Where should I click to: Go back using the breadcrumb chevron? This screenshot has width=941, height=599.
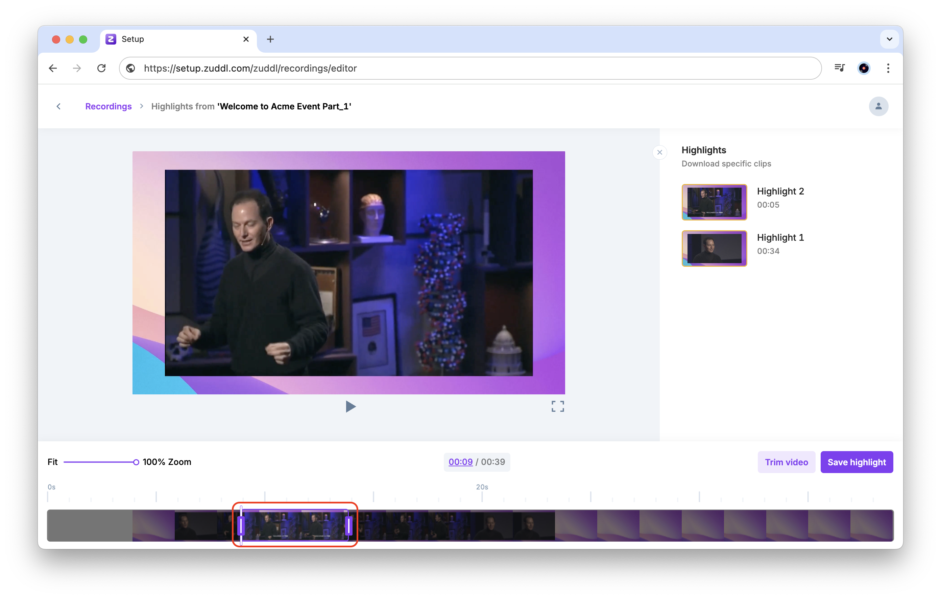pyautogui.click(x=58, y=106)
